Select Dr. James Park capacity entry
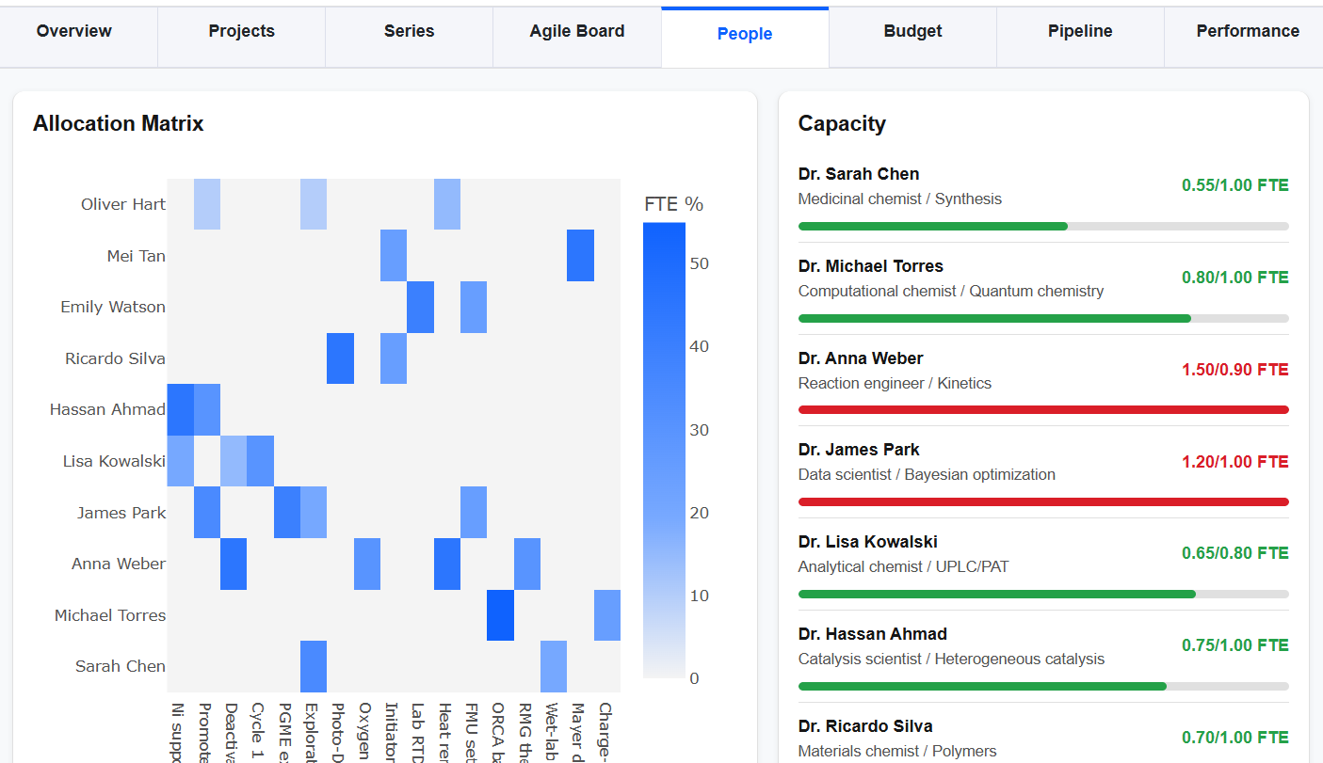The image size is (1323, 763). [1043, 471]
